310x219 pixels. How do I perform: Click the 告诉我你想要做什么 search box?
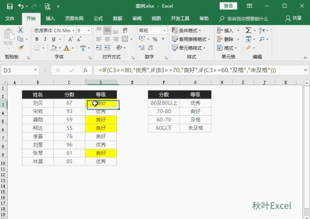pyautogui.click(x=244, y=19)
